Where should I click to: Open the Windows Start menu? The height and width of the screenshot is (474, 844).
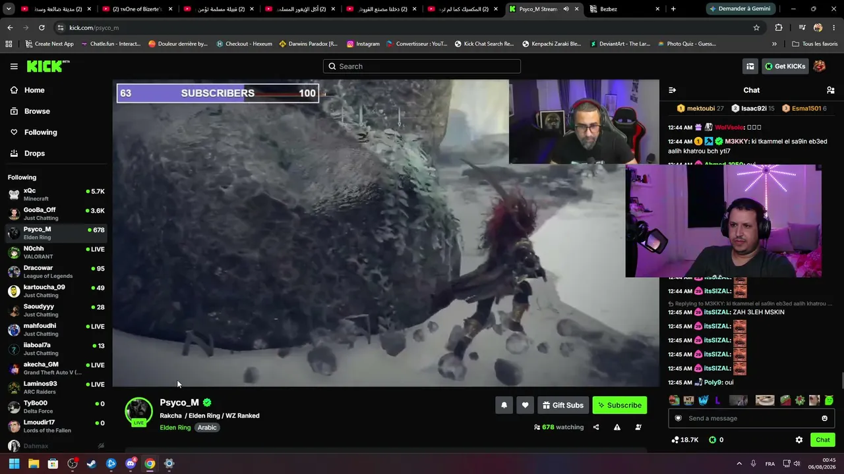click(x=14, y=463)
